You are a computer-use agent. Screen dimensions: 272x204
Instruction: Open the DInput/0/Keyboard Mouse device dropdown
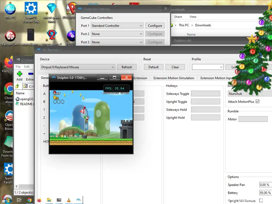(x=78, y=67)
